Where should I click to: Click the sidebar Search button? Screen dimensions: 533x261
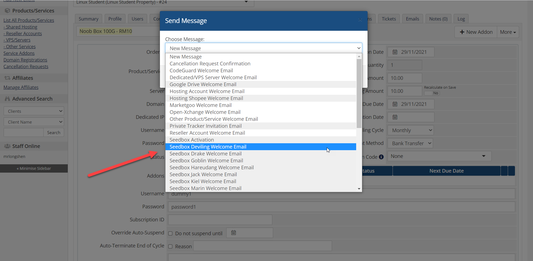point(54,132)
